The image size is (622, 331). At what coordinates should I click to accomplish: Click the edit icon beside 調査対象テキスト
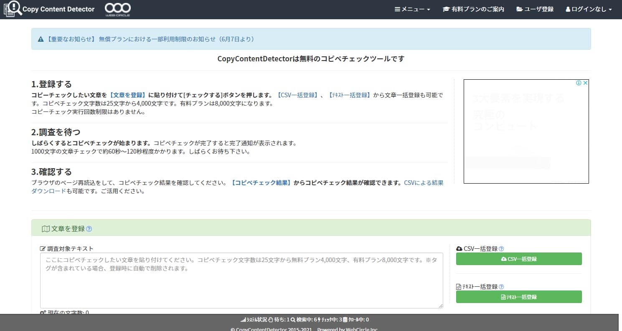43,249
